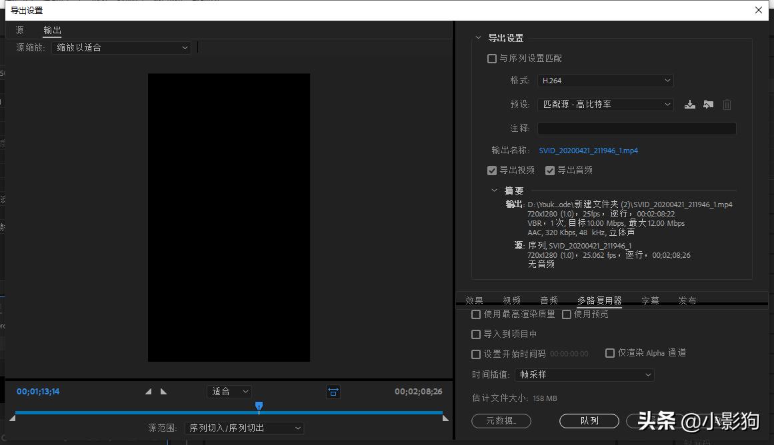Enable Use Previews checkbox
Image resolution: width=774 pixels, height=445 pixels.
pos(567,314)
